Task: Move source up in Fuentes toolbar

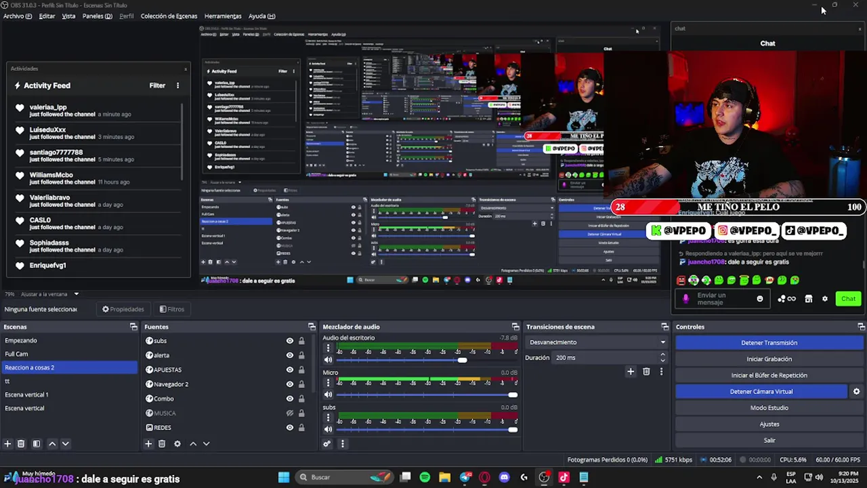Action: click(193, 444)
